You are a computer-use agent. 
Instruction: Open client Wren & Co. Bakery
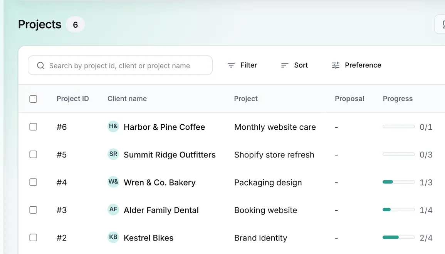(x=160, y=182)
